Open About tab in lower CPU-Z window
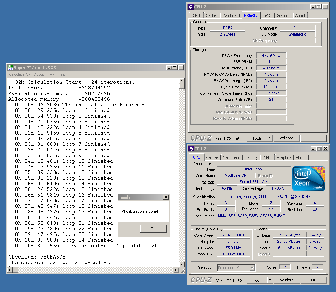The image size is (336, 292). tap(301, 157)
